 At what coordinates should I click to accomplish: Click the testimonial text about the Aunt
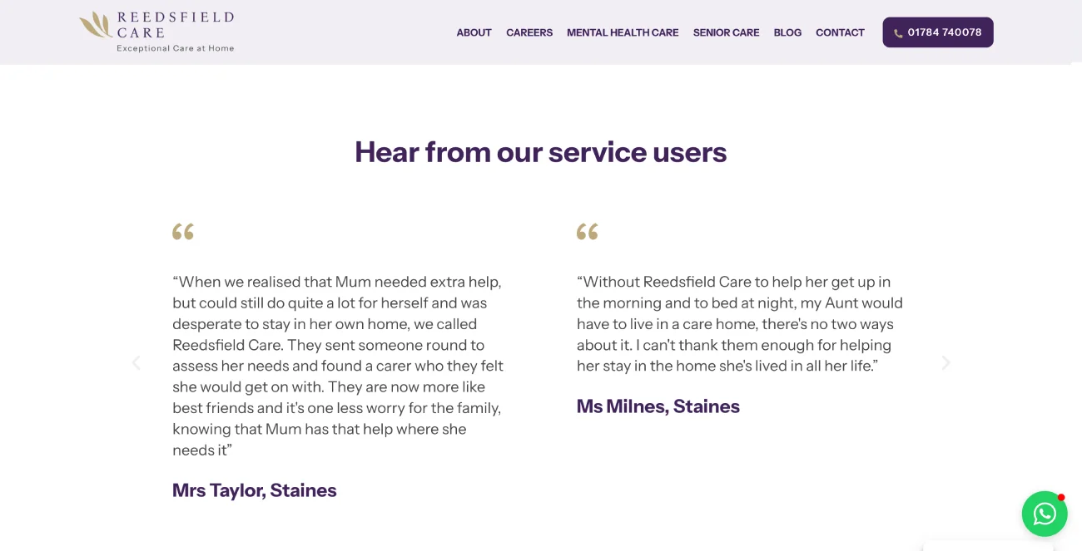tap(740, 324)
